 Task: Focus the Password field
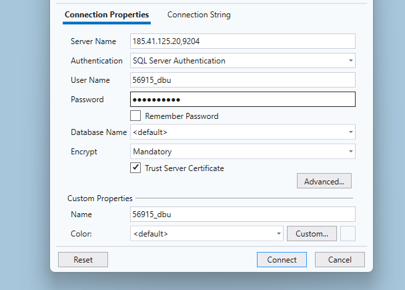tap(242, 100)
